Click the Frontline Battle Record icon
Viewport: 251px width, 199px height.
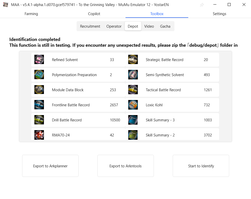(39, 105)
